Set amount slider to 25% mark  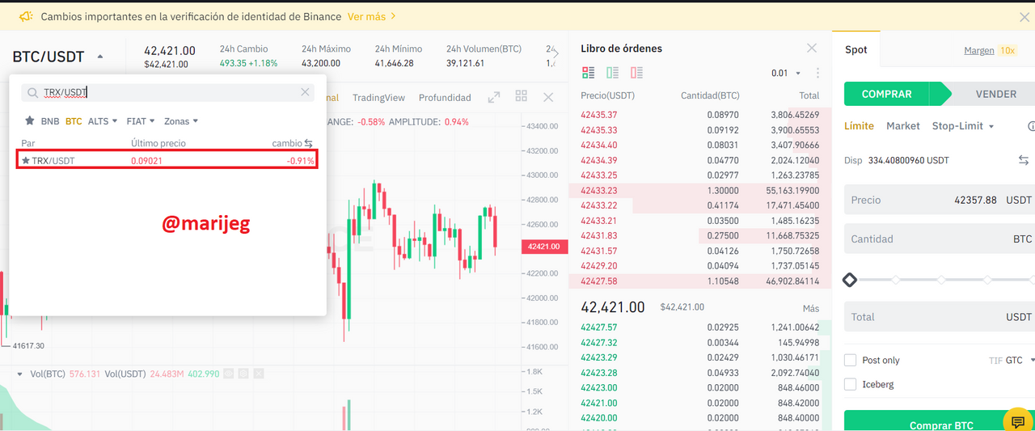[x=896, y=280]
